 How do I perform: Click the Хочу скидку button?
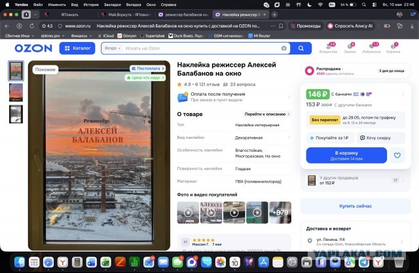pos(381,138)
